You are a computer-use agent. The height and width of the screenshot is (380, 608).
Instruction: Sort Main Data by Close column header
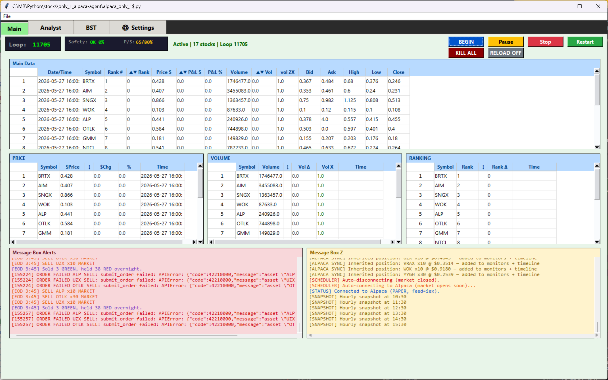[x=399, y=72]
